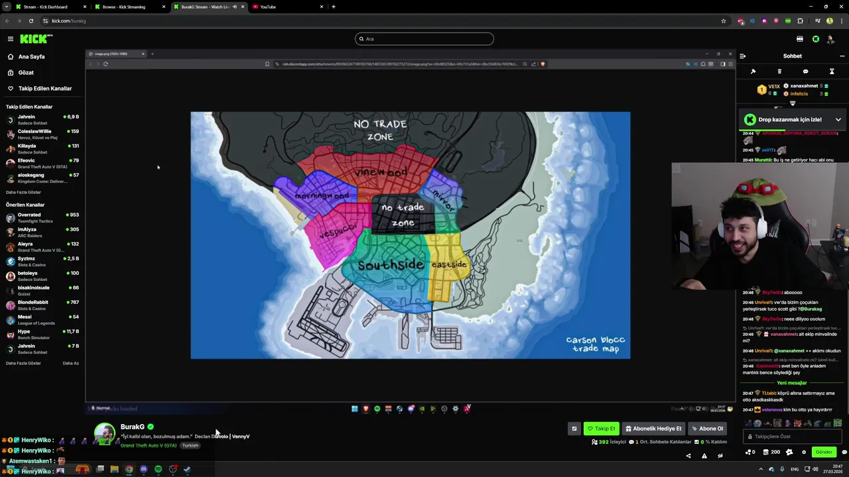
Task: Show hidden tray icons chevron
Action: click(761, 469)
